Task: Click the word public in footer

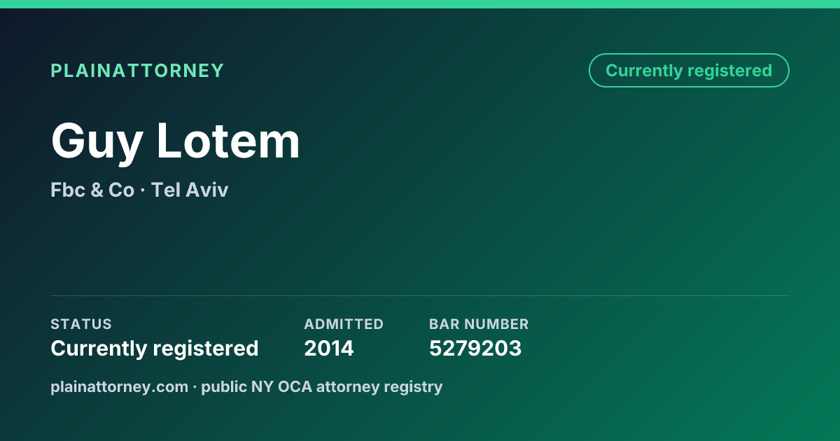Action: 224,387
